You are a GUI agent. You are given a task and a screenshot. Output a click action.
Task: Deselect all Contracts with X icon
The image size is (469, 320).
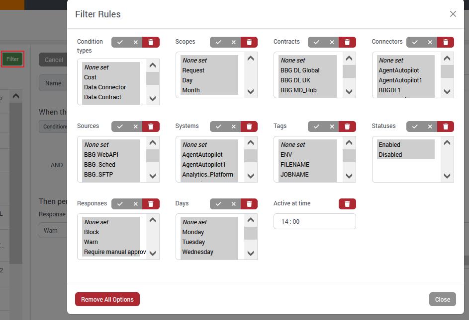(332, 42)
